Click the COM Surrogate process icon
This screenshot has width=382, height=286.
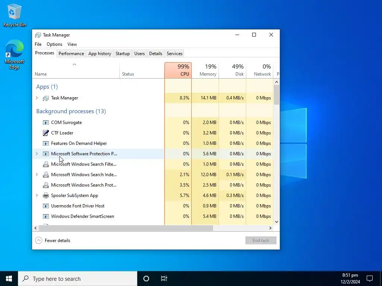click(x=46, y=123)
